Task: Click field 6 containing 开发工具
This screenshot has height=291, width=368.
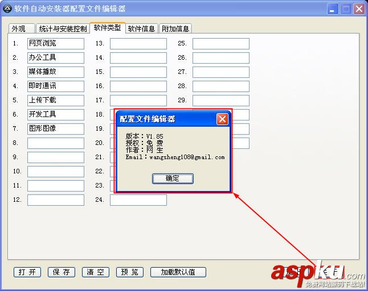Action: point(56,115)
